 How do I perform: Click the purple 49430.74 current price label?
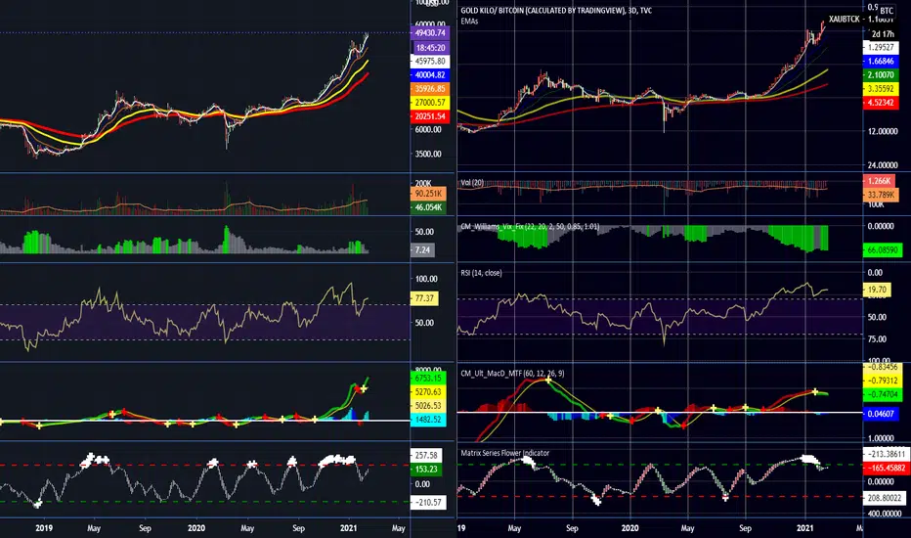tap(430, 33)
